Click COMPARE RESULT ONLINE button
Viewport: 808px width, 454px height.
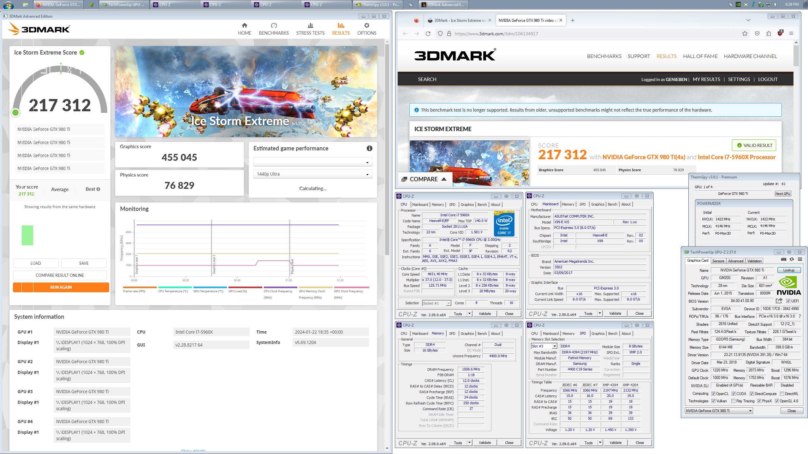coord(60,275)
